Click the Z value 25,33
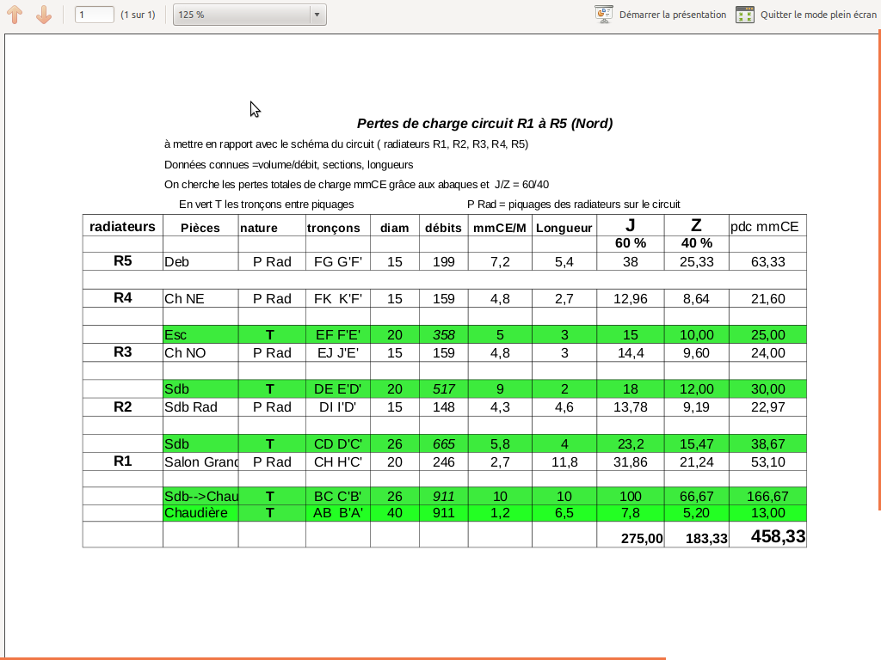This screenshot has width=881, height=660. [x=697, y=261]
